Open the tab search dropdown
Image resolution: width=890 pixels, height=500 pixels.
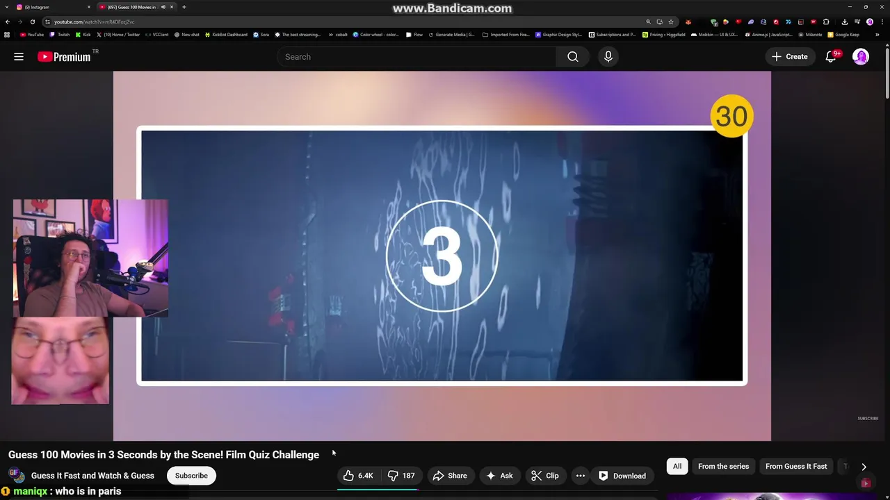(x=6, y=7)
